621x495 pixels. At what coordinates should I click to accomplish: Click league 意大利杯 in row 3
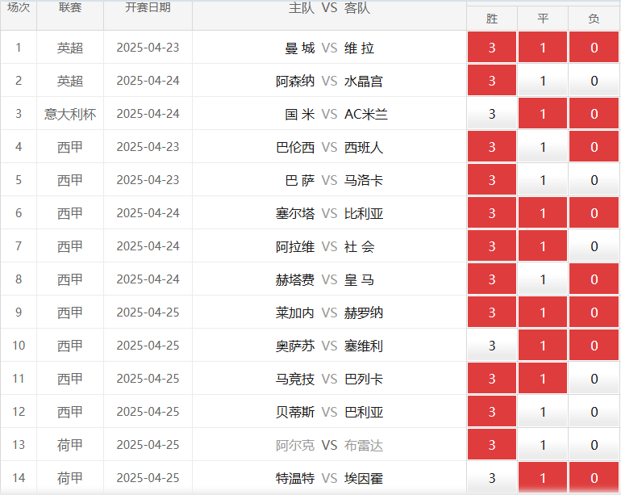pos(70,114)
